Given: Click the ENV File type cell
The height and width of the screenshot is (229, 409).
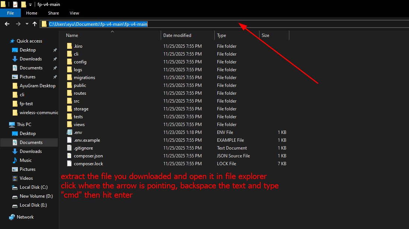Looking at the screenshot, I should 225,132.
